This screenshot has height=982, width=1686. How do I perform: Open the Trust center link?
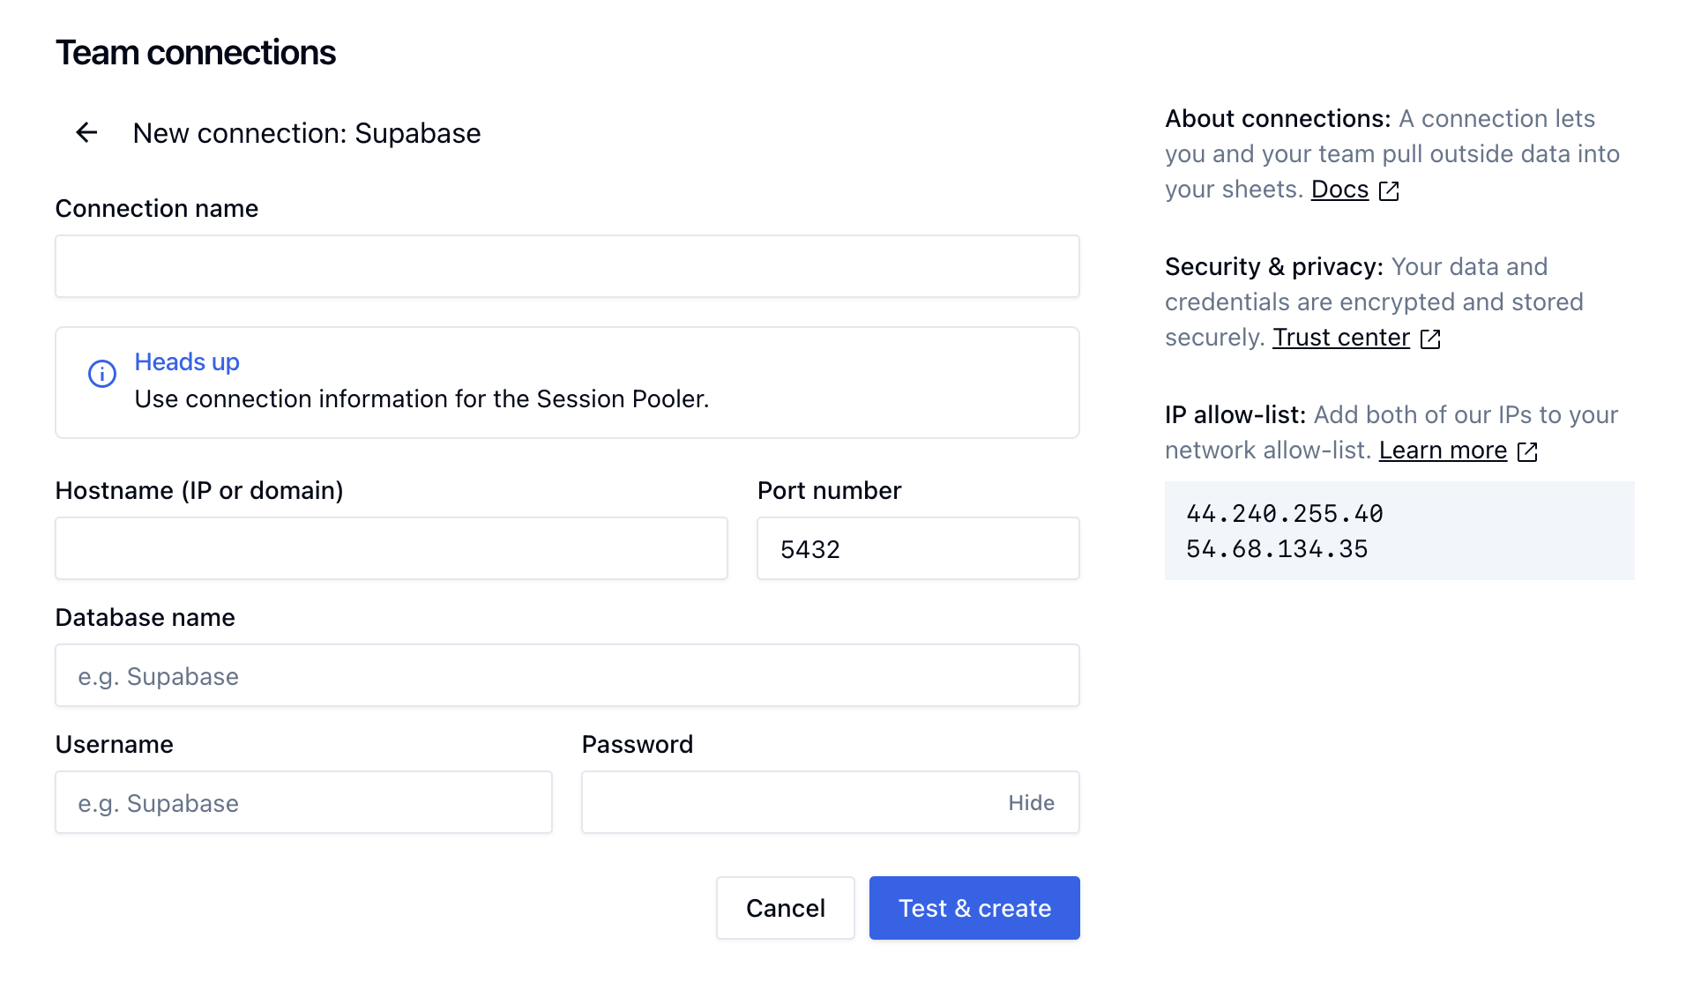click(x=1340, y=338)
